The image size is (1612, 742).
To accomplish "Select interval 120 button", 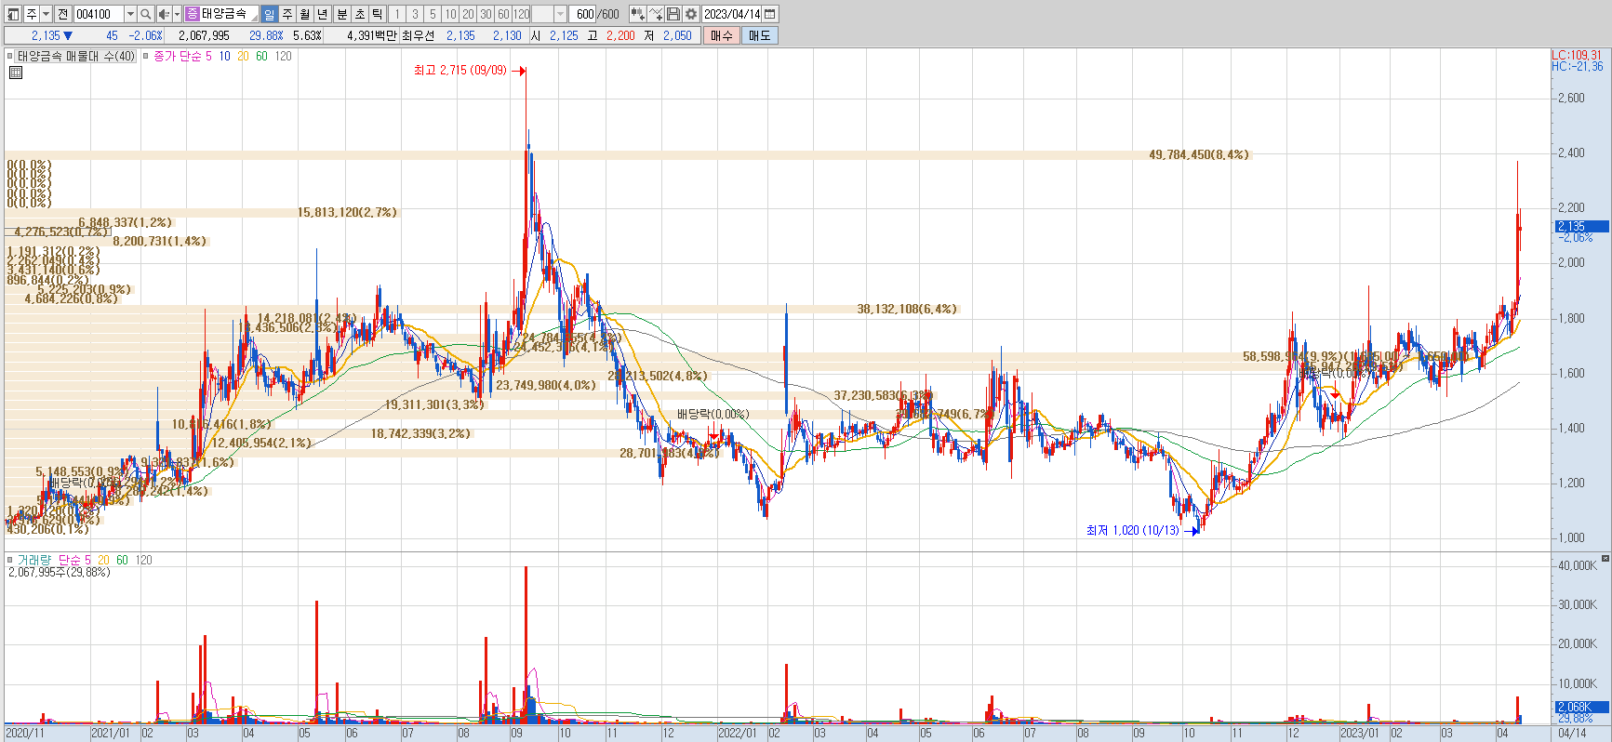I will [522, 14].
